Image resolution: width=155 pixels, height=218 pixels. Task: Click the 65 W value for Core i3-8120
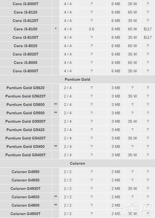point(132,12)
